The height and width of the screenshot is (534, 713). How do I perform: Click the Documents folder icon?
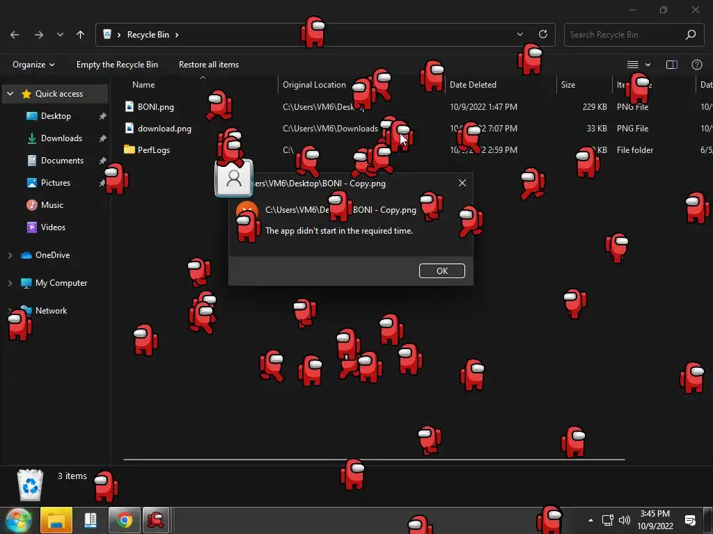click(x=32, y=161)
